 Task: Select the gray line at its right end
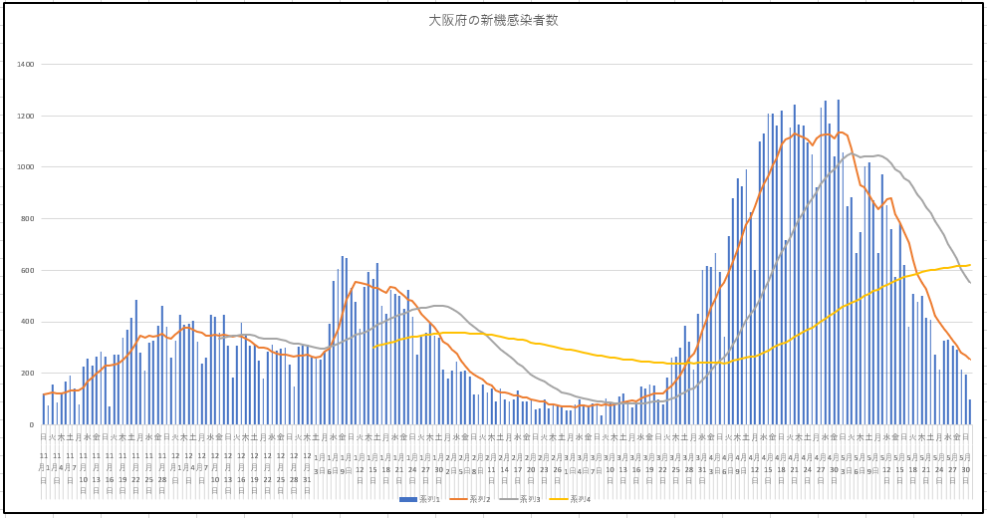(x=969, y=283)
